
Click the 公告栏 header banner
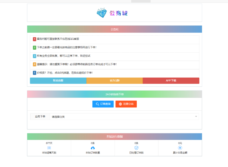click(114, 29)
